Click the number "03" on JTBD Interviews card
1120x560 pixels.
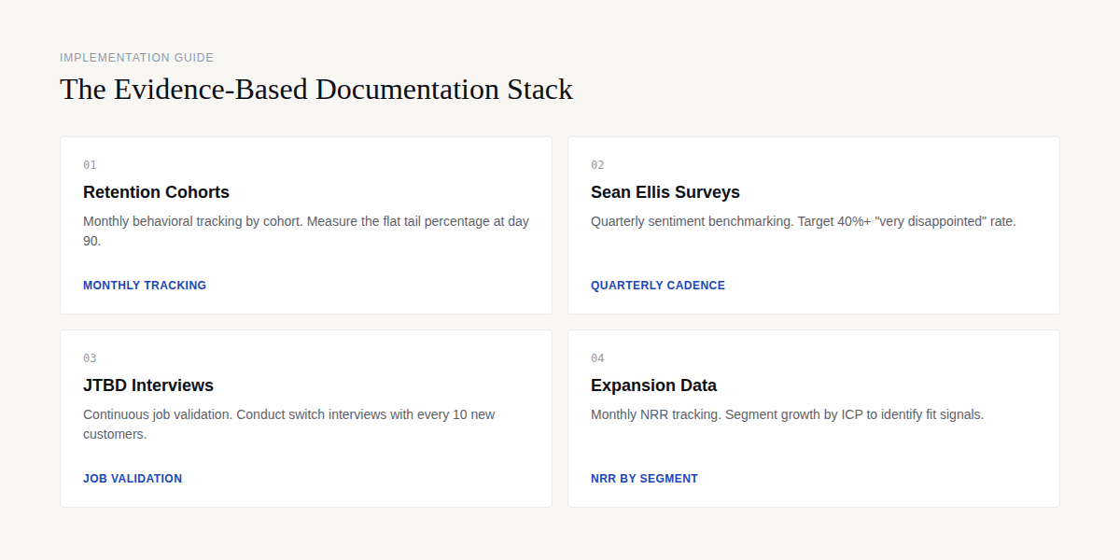pyautogui.click(x=90, y=358)
